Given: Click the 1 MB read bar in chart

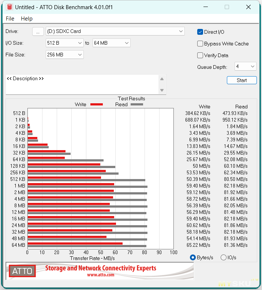Looking at the screenshot, I should point(87,187).
